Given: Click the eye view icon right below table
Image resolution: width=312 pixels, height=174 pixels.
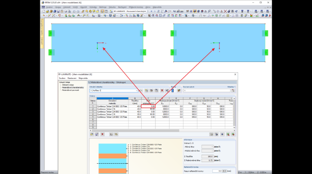Looking at the screenshot, I should coord(222,135).
